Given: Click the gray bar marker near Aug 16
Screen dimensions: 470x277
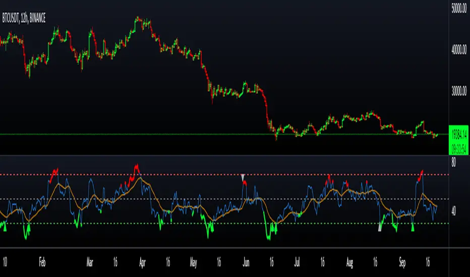Looking at the screenshot, I should click(380, 227).
